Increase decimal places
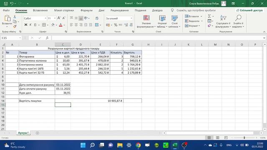This screenshot has width=267, height=150. click(126, 25)
